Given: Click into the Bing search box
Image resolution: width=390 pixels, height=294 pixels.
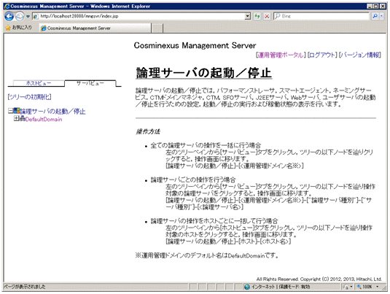Looking at the screenshot, I should 321,16.
